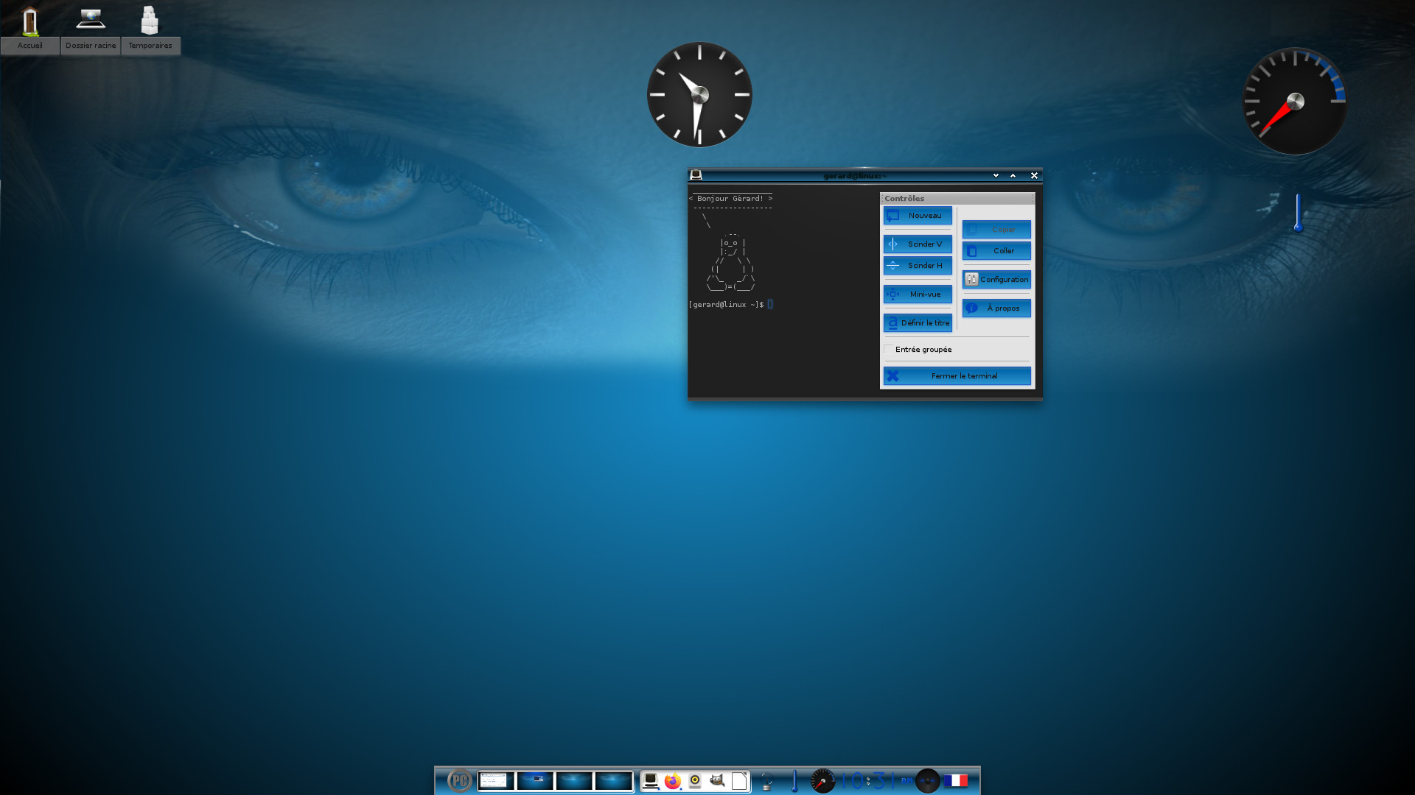
Task: Switch to fourth virtual desktop thumbnail
Action: 613,780
